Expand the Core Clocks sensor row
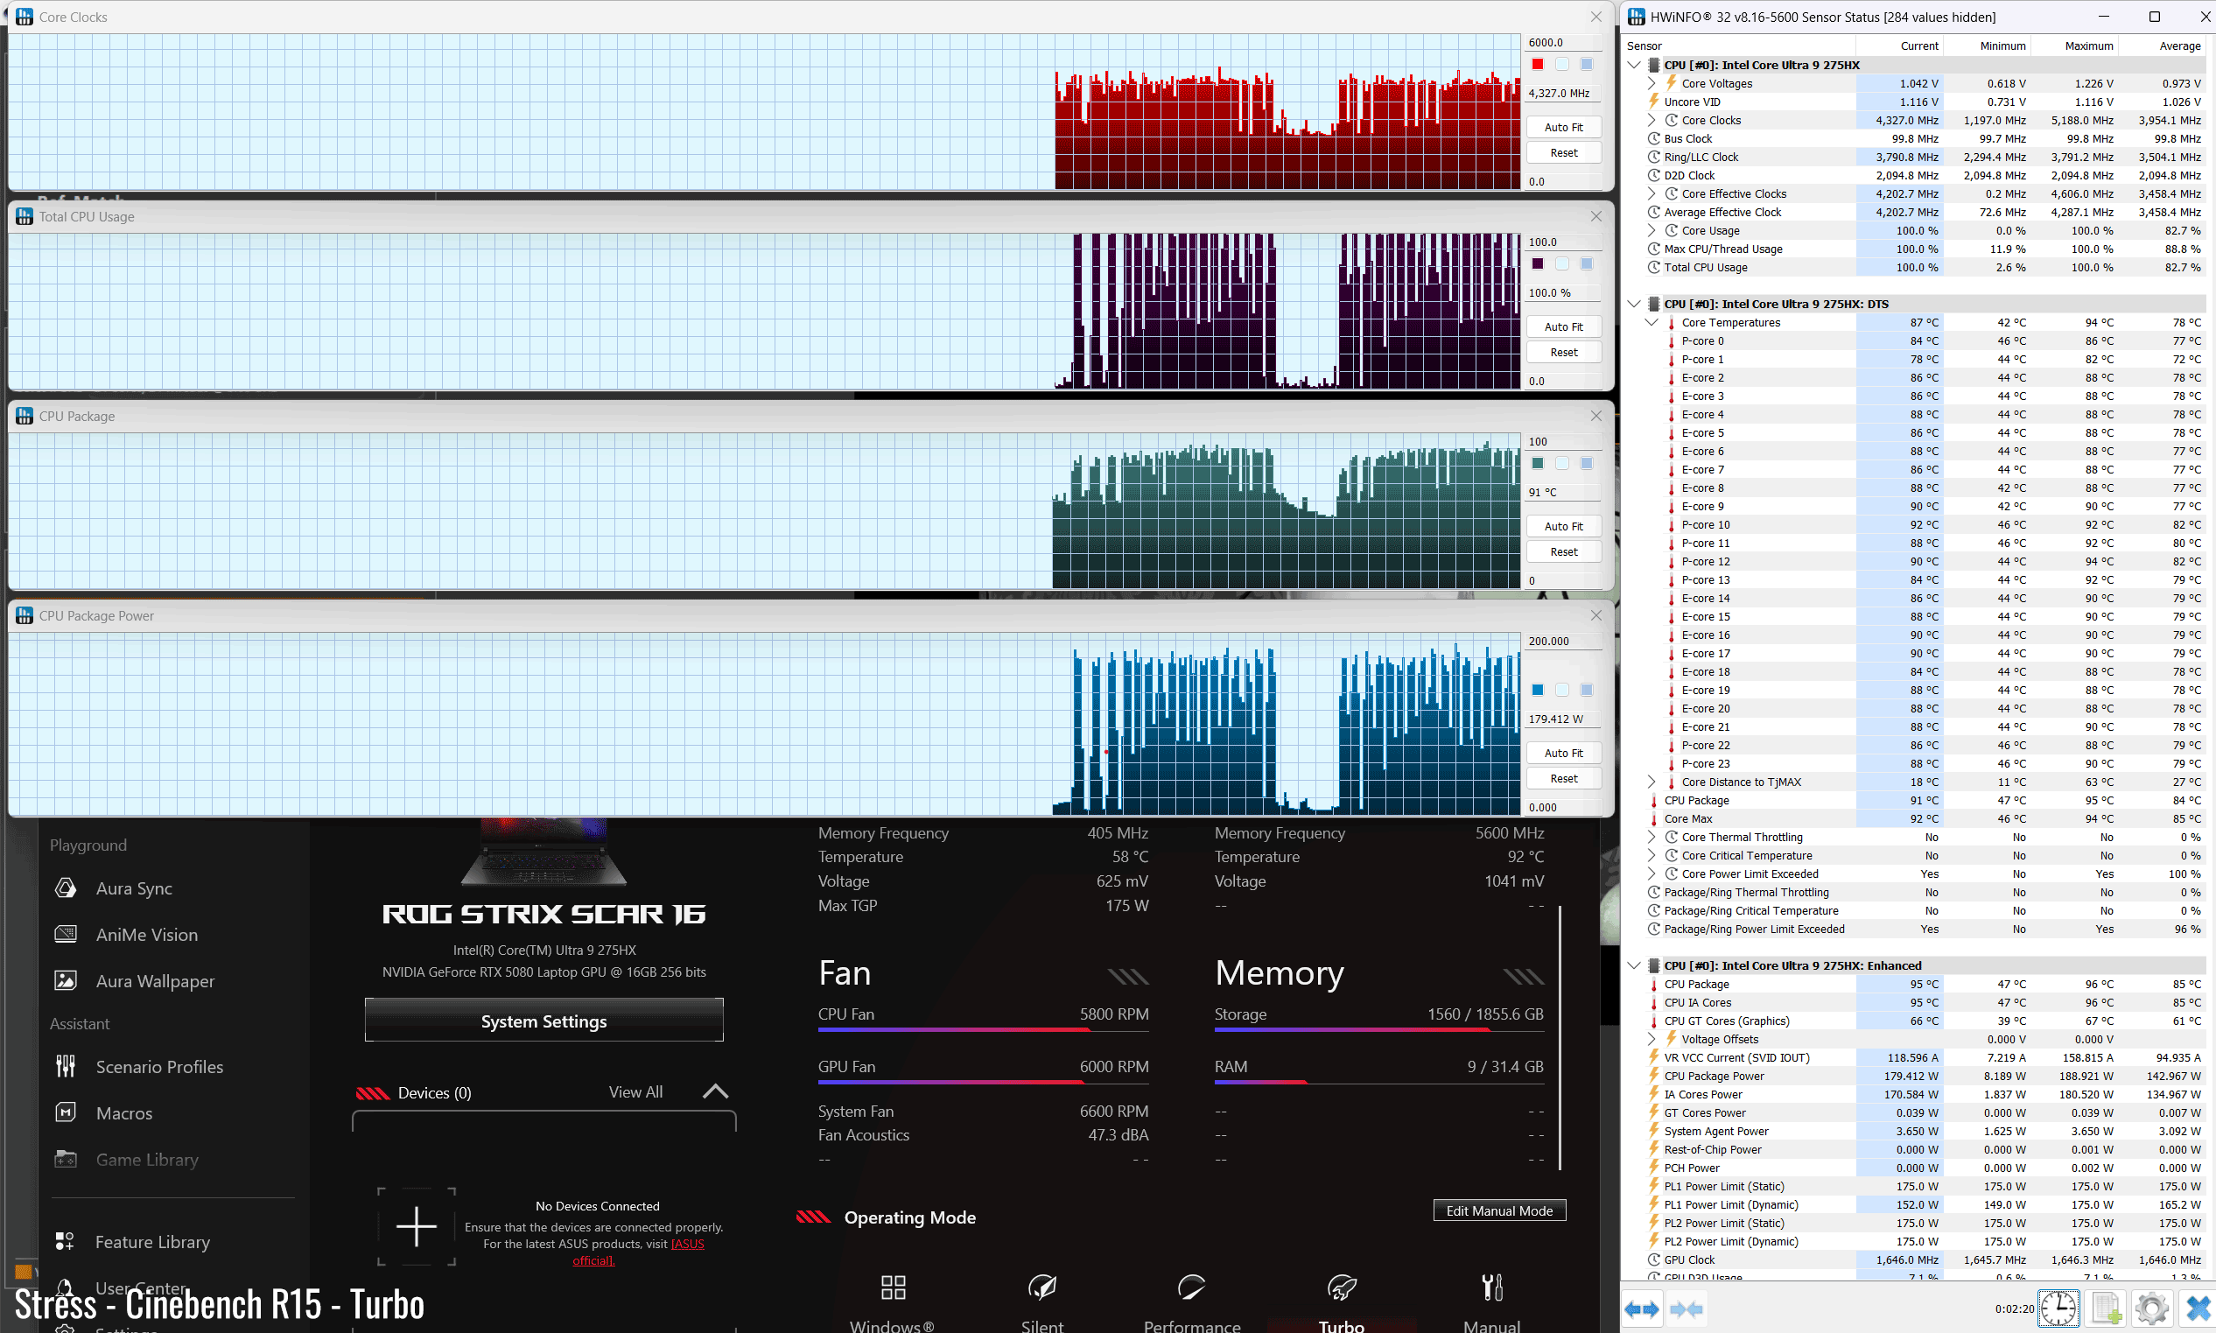Screen dimensions: 2216x1333 click(1651, 119)
